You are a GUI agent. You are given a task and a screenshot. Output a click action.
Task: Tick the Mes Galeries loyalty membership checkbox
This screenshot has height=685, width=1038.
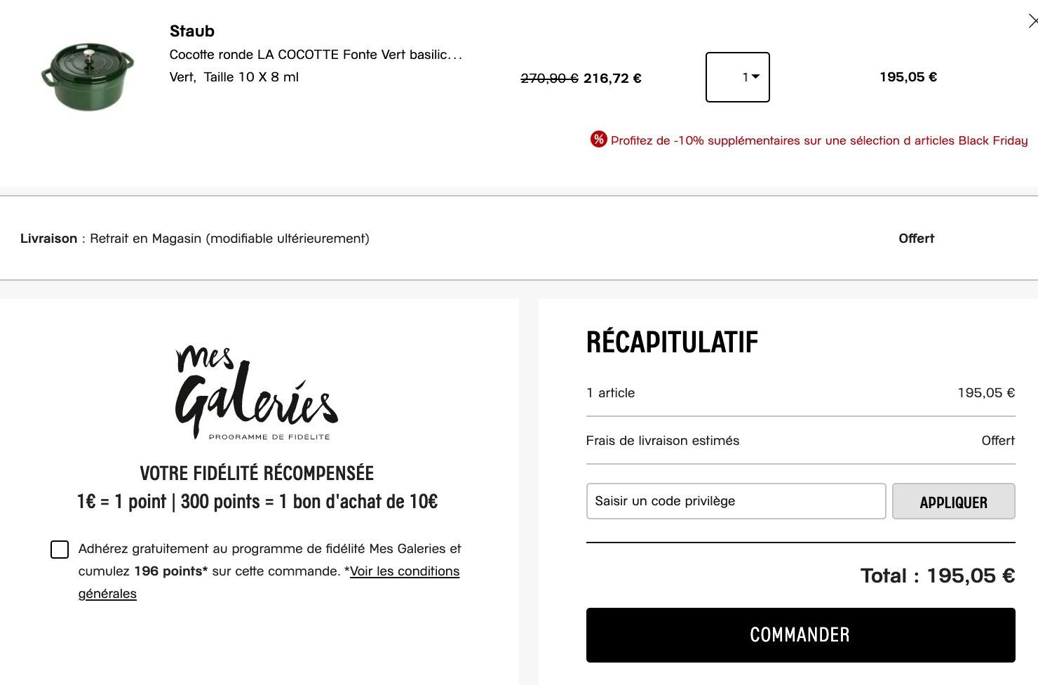[60, 550]
